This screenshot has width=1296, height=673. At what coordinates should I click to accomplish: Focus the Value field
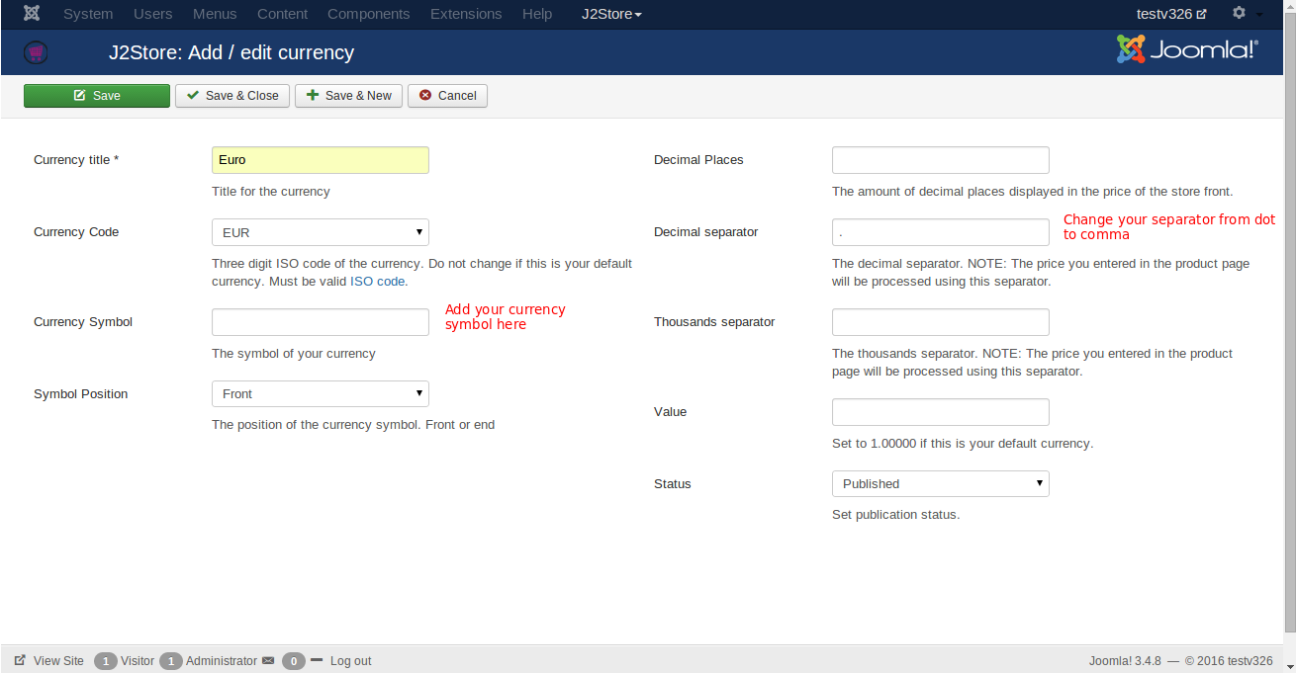[941, 412]
